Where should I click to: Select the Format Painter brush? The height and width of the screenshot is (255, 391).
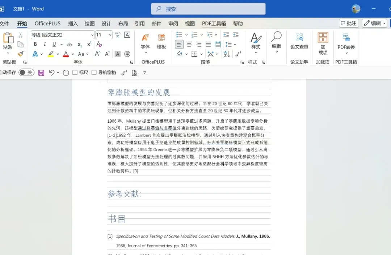[x=20, y=54]
